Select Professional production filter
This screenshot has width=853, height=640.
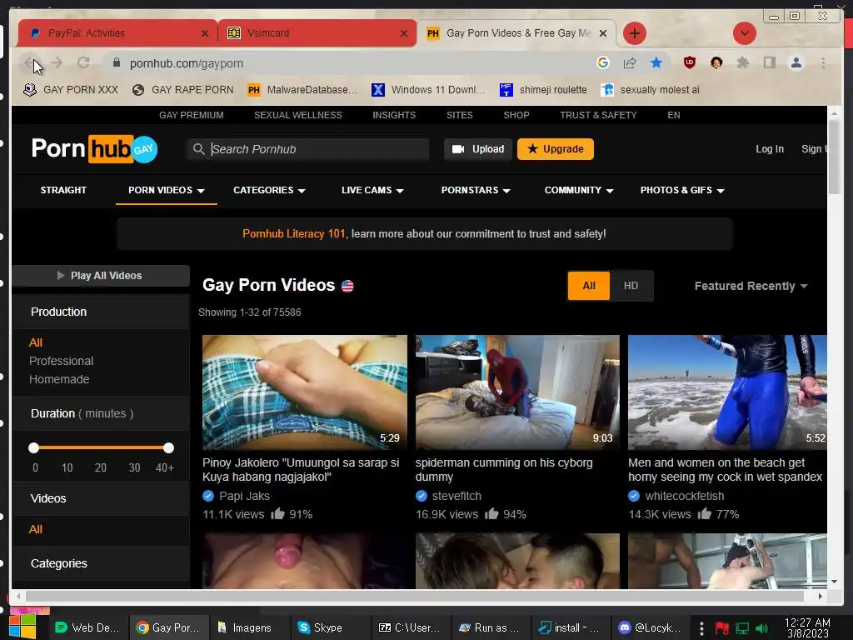pyautogui.click(x=61, y=361)
